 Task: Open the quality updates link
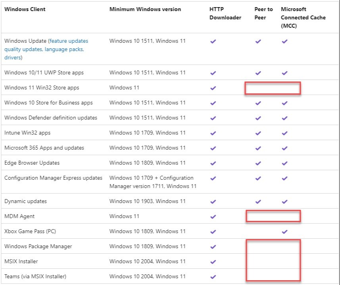[x=23, y=49]
